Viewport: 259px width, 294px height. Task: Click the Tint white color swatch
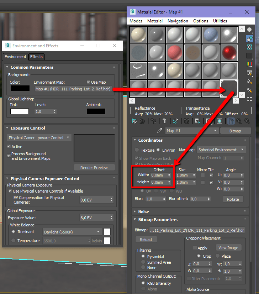pyautogui.click(x=20, y=111)
